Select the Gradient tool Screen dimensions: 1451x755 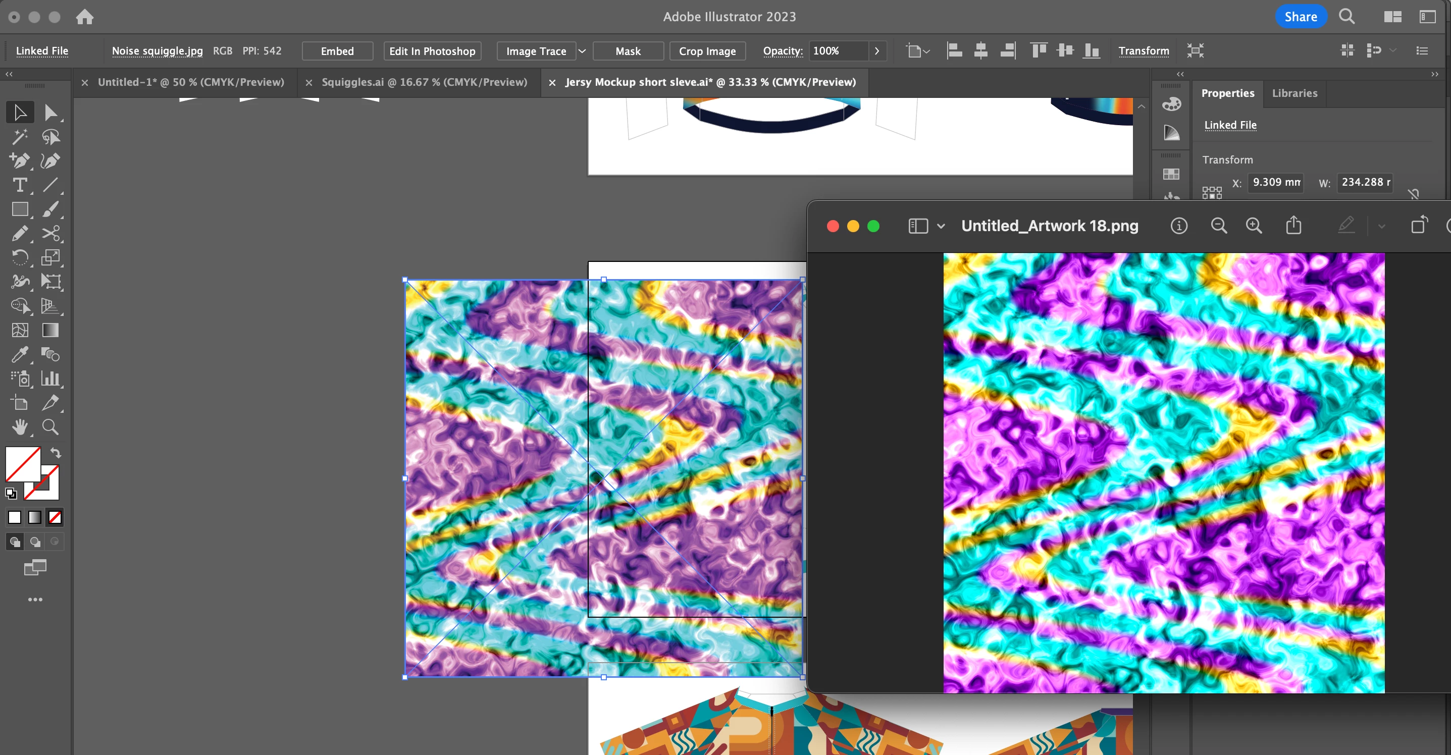tap(50, 330)
